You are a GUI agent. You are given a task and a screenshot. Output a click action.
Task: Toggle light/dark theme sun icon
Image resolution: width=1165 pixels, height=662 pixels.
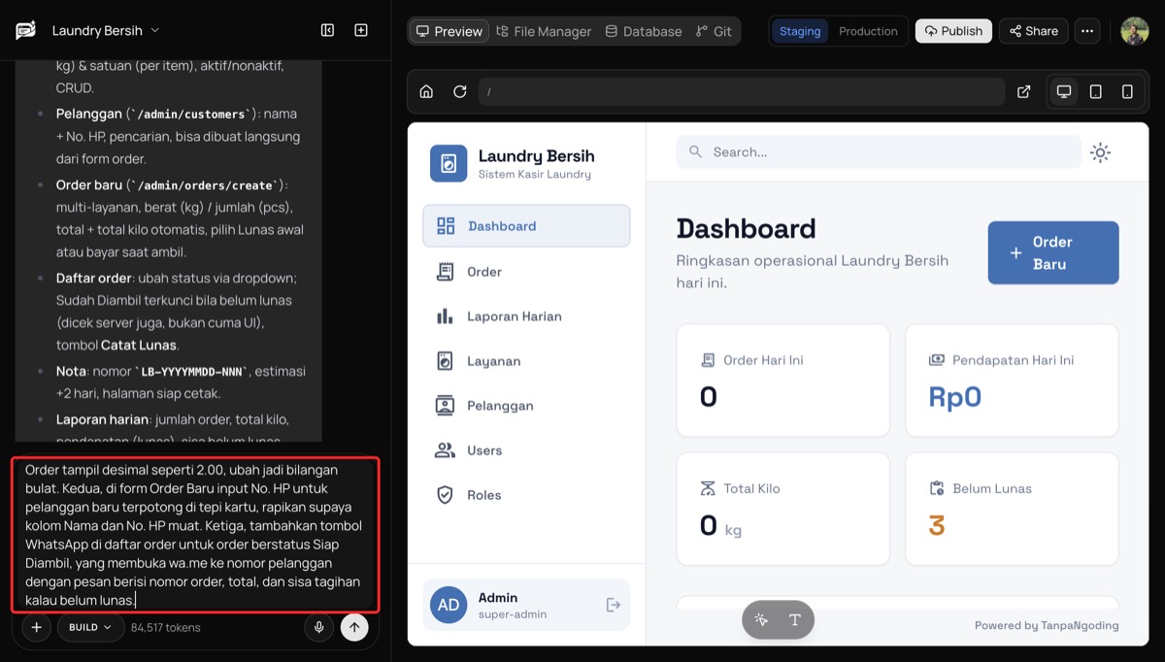(1100, 152)
